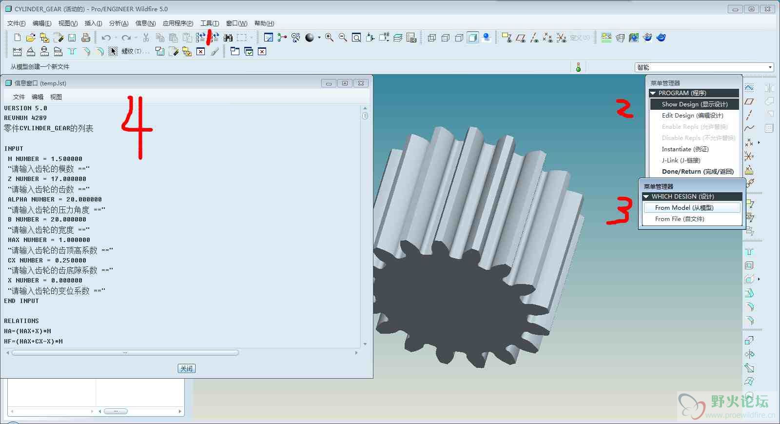This screenshot has width=780, height=424.
Task: Switch display to no hidden line mode
Action: pos(459,38)
